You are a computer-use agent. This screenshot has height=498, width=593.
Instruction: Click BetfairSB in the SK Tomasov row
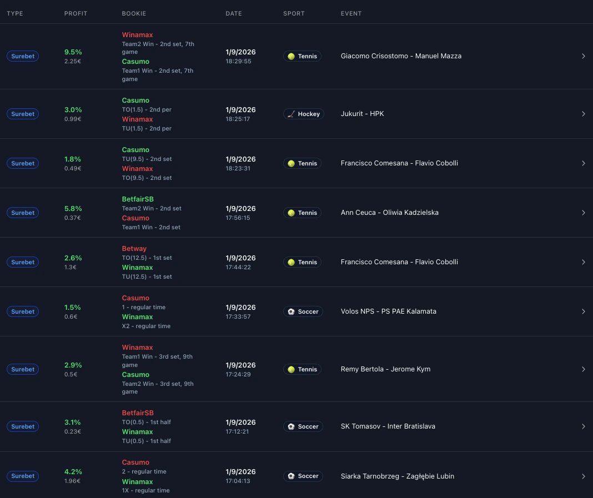pyautogui.click(x=138, y=413)
